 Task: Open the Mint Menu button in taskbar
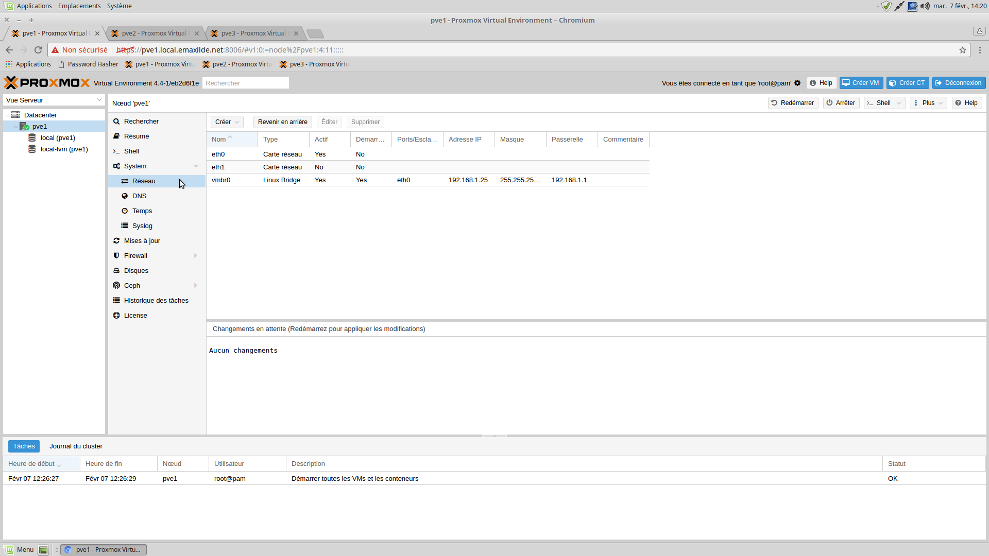[x=20, y=550]
